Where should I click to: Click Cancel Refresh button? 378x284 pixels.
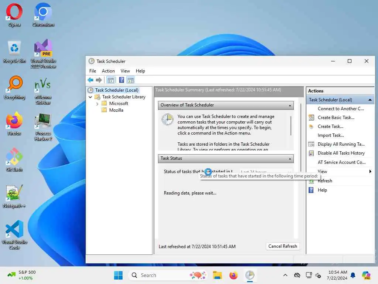[282, 246]
